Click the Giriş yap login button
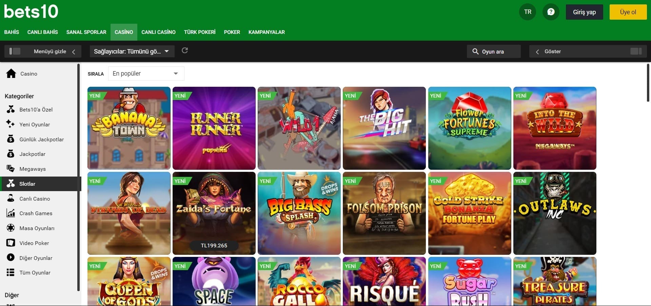The image size is (651, 306). [584, 12]
